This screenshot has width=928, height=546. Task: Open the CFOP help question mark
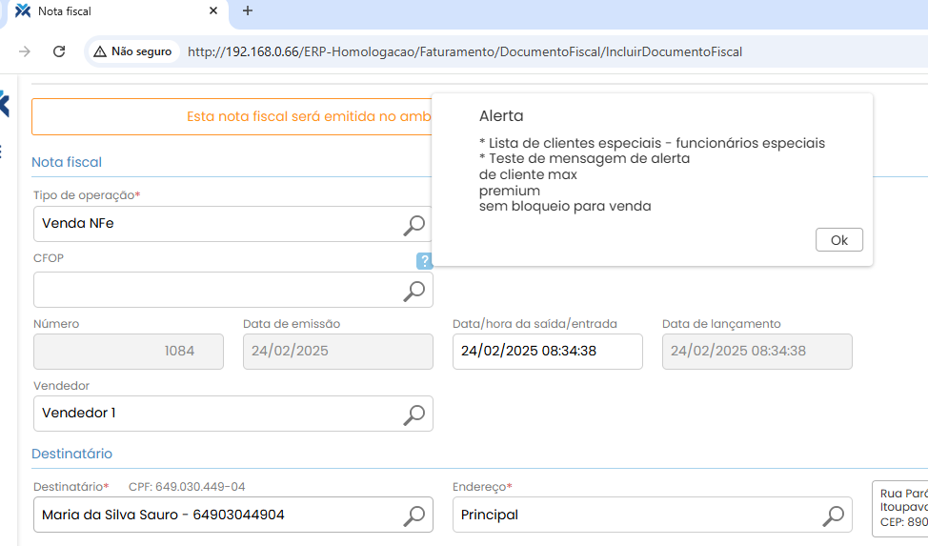pyautogui.click(x=424, y=261)
